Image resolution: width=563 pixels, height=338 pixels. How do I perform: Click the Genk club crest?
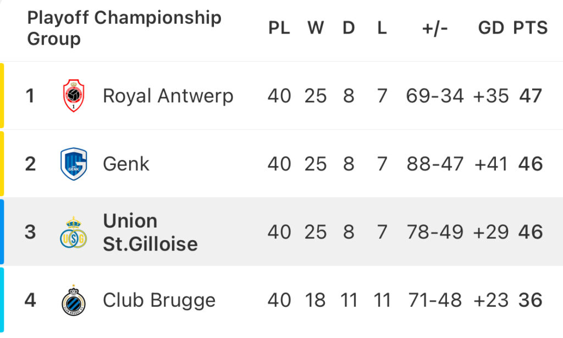(x=74, y=164)
